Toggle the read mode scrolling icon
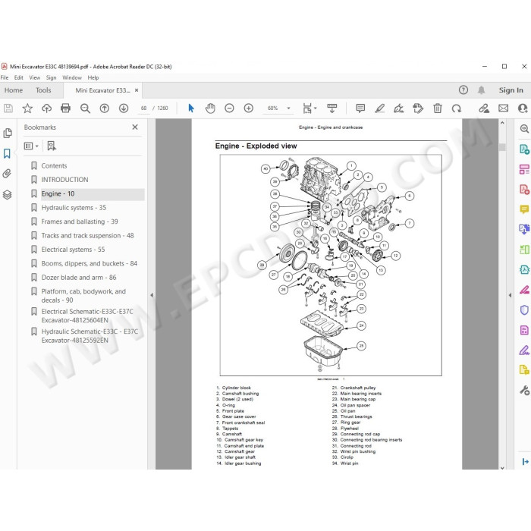The image size is (531, 531). click(x=332, y=108)
